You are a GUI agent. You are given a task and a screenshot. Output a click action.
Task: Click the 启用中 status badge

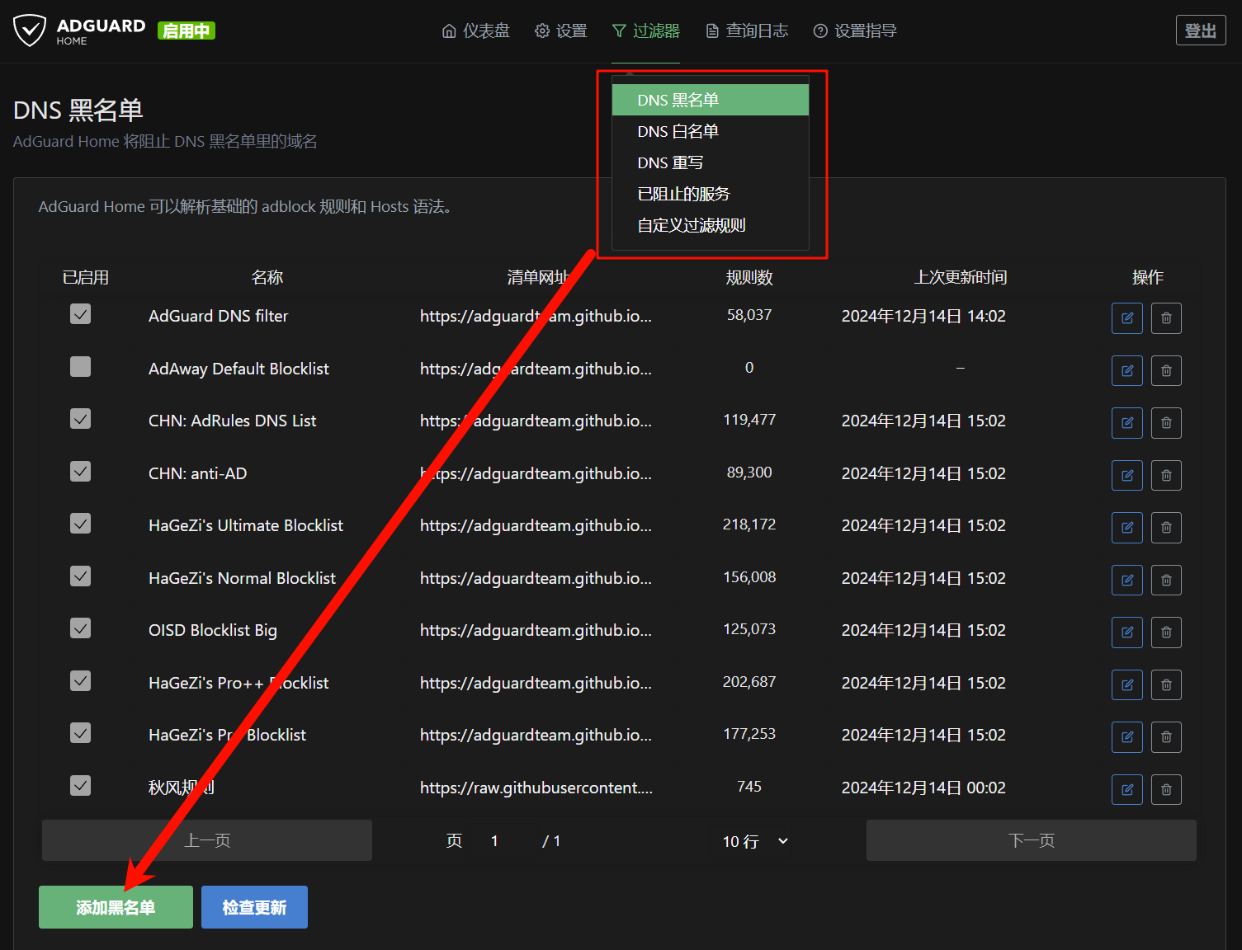point(187,31)
